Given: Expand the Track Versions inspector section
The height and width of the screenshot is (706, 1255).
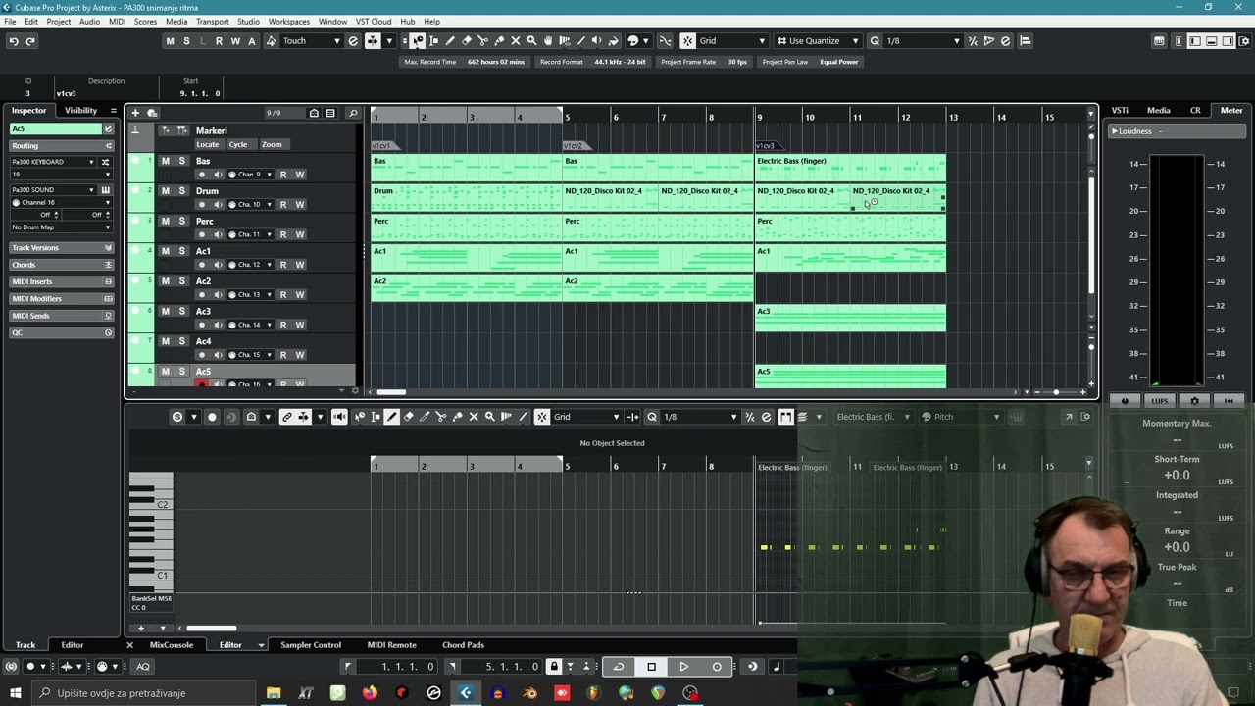Looking at the screenshot, I should [x=61, y=248].
